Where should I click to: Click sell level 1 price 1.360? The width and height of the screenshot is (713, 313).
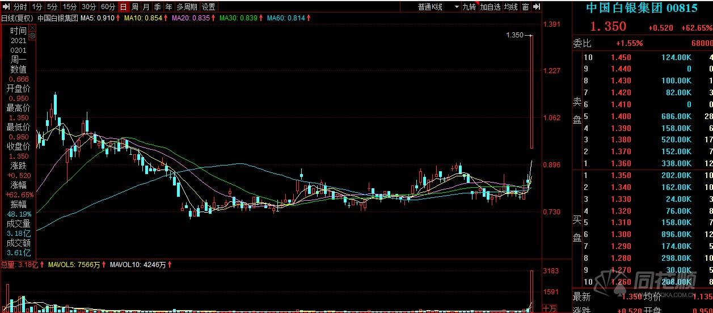(621, 163)
